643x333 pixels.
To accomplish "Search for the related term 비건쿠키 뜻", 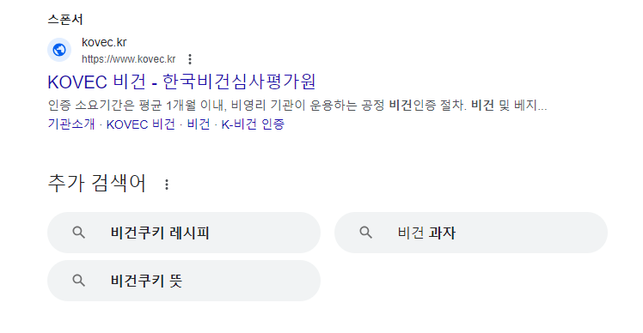I will pyautogui.click(x=184, y=281).
